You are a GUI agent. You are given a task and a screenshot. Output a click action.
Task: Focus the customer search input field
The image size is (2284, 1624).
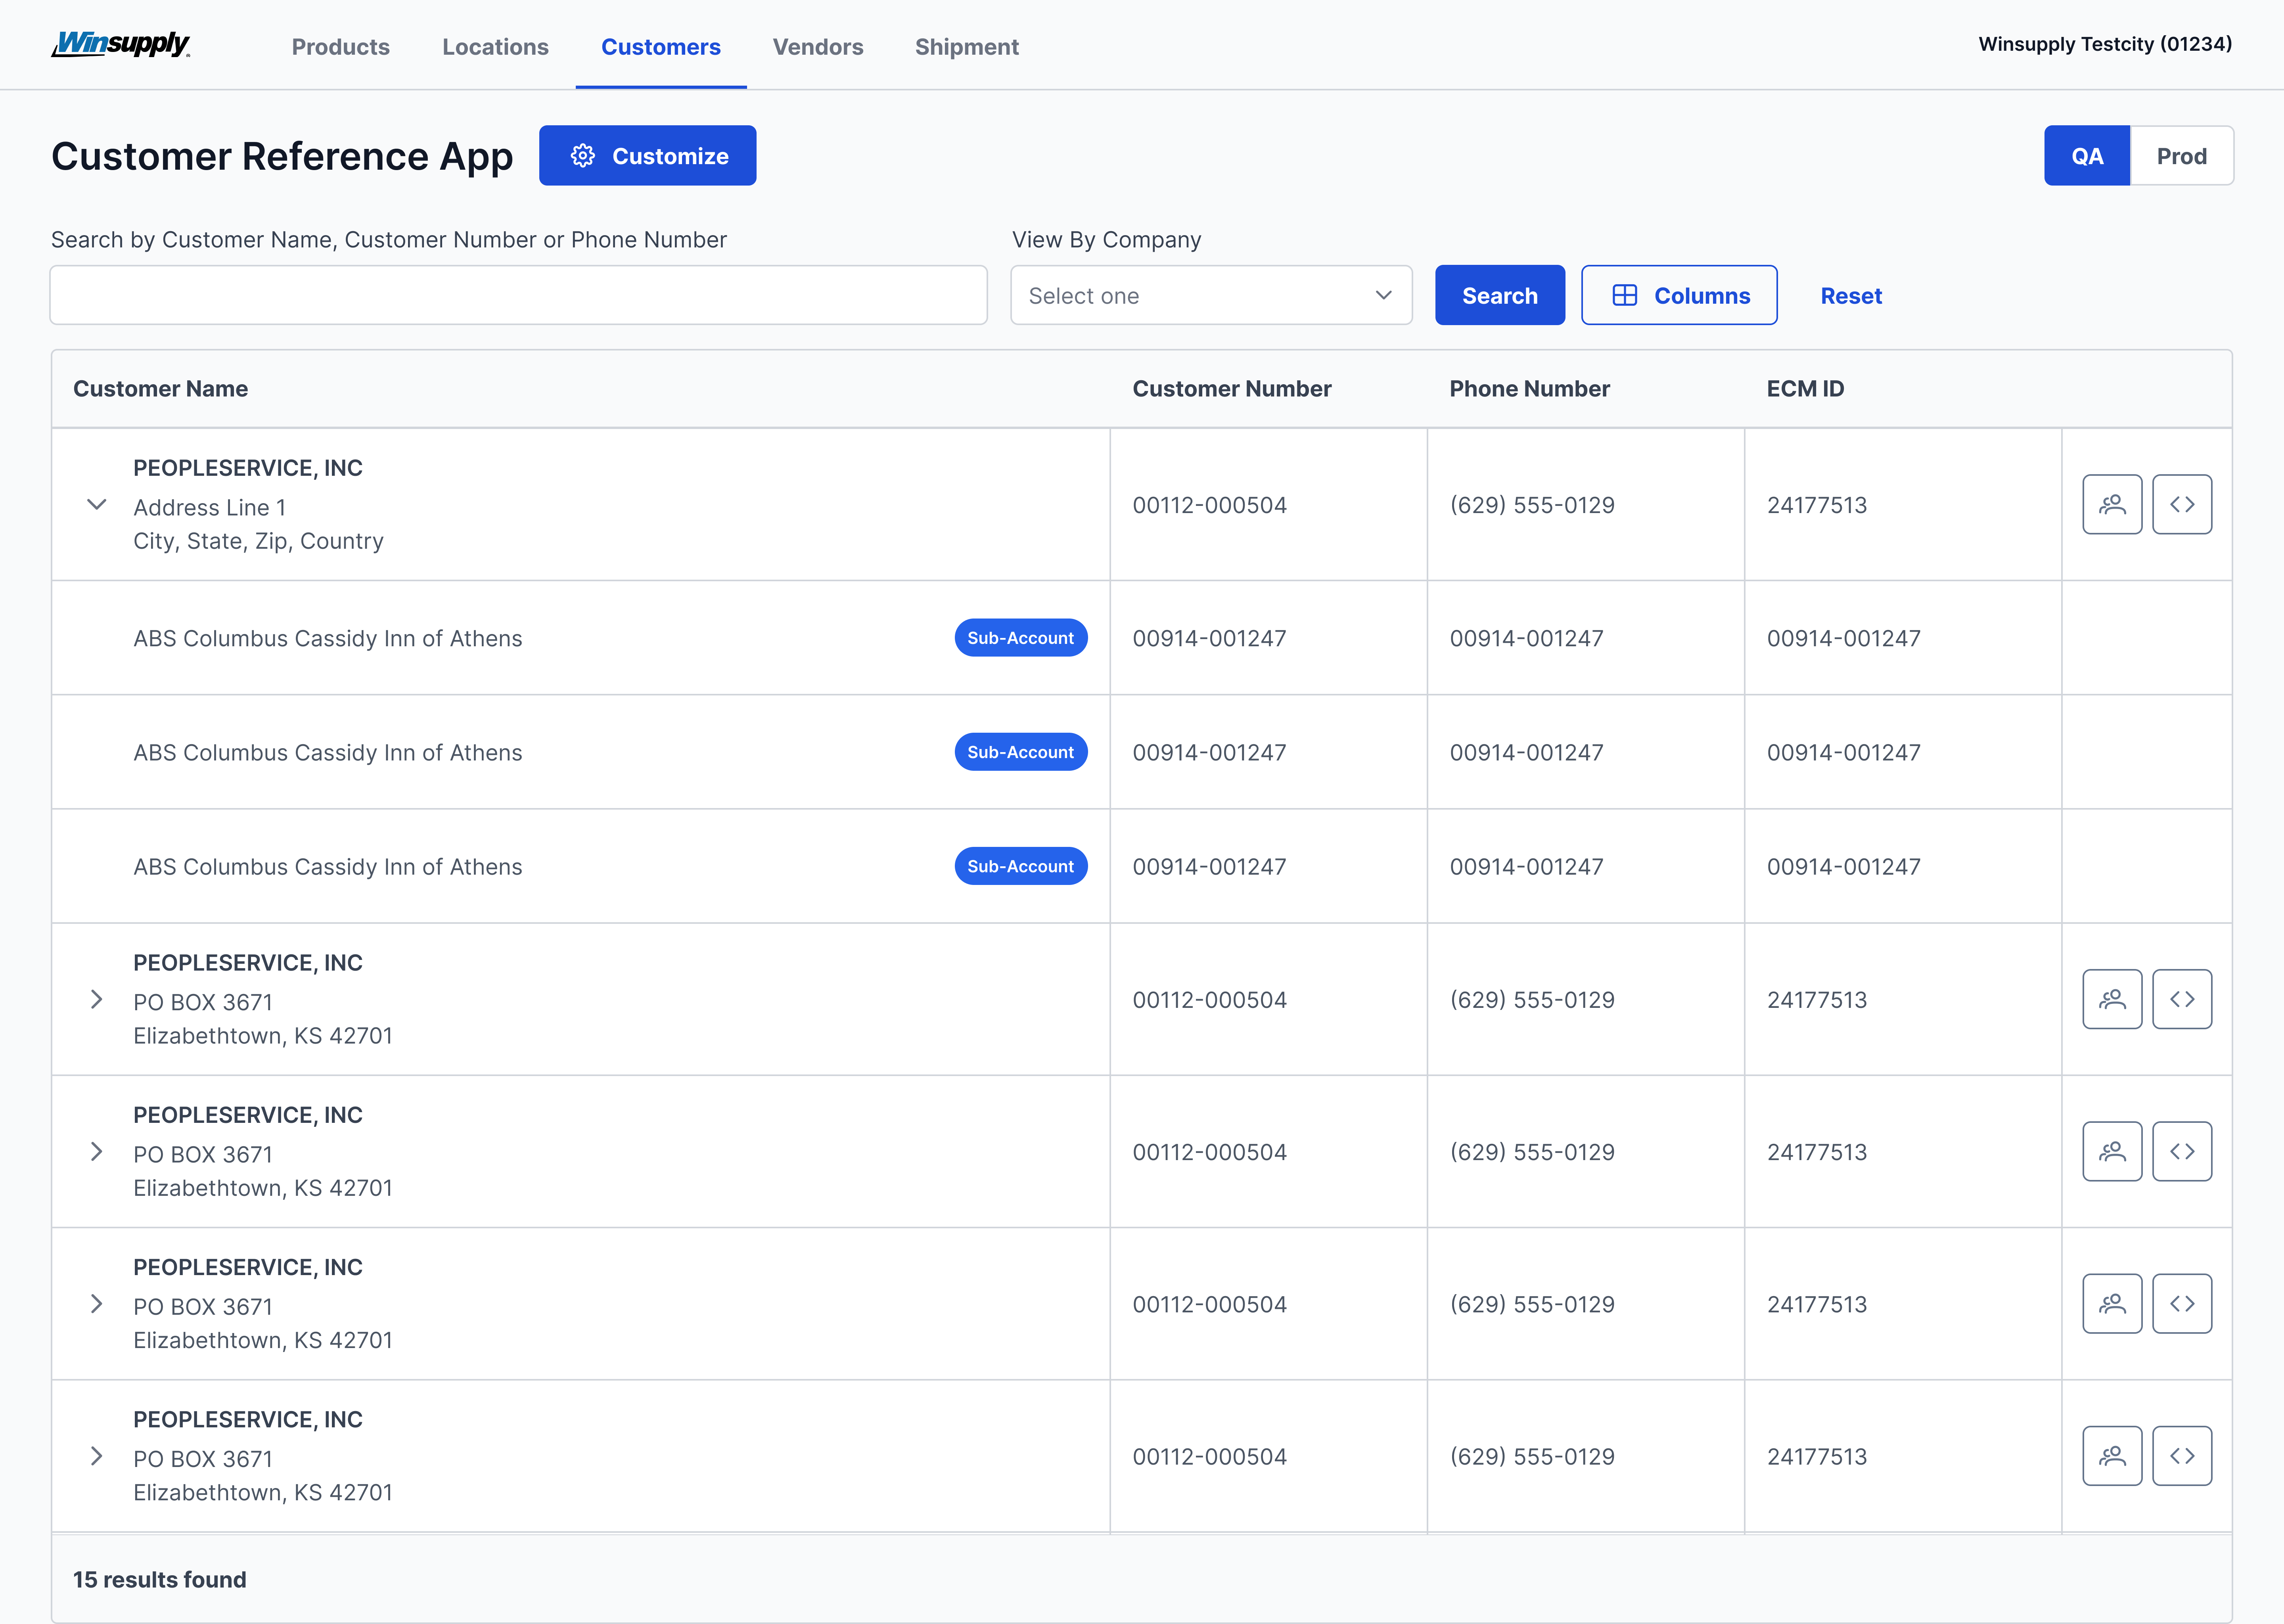(x=518, y=295)
